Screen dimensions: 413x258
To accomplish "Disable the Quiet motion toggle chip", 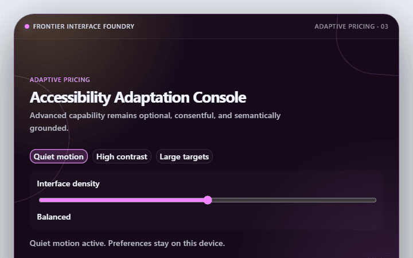I will [59, 157].
